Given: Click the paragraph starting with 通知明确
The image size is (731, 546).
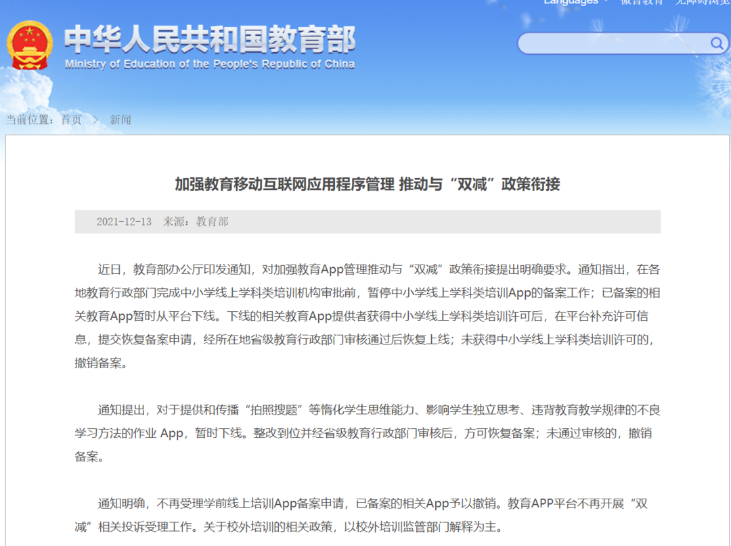Looking at the screenshot, I should (367, 515).
